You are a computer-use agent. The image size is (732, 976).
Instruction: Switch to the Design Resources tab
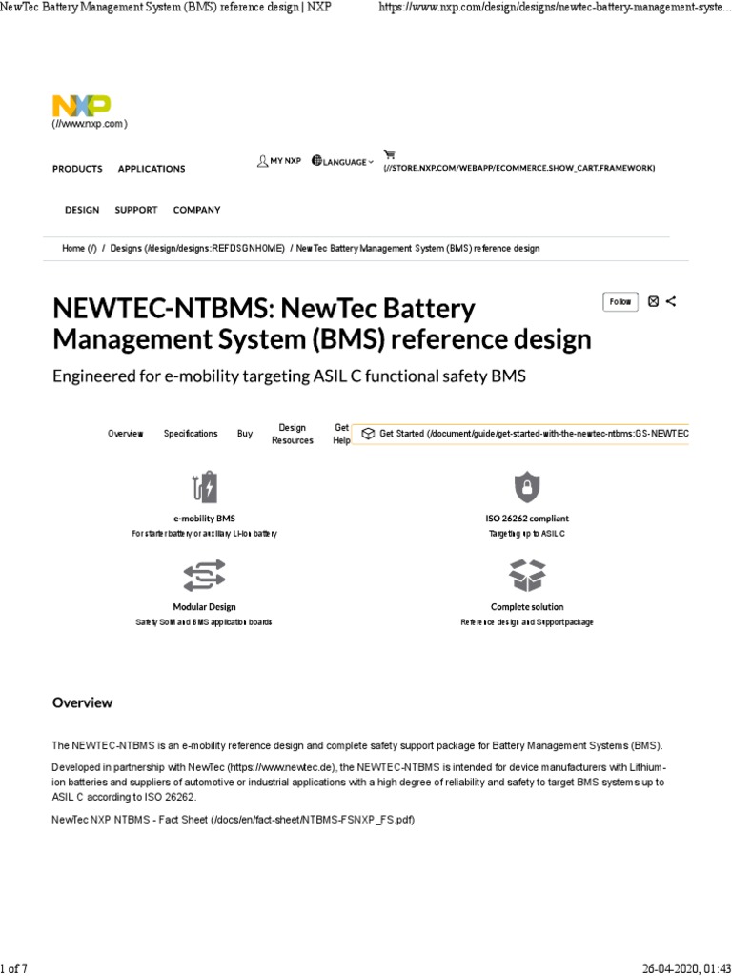coord(292,434)
